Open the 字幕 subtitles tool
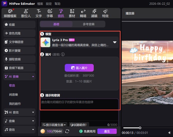 pos(50,13)
